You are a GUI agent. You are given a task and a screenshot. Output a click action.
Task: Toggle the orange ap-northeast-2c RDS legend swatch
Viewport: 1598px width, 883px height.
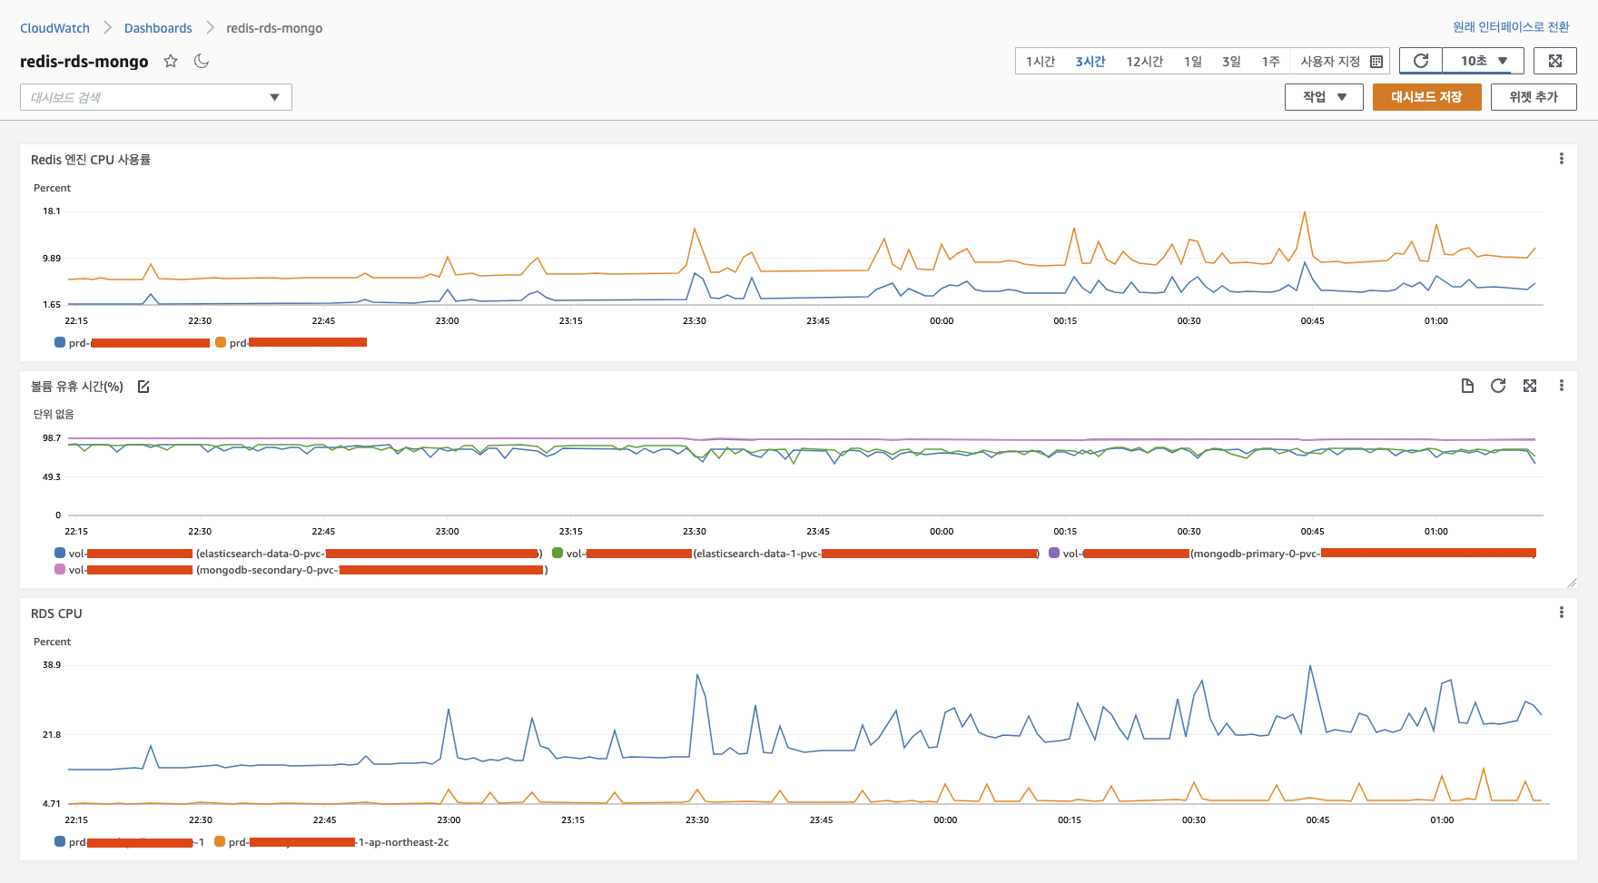tap(220, 841)
